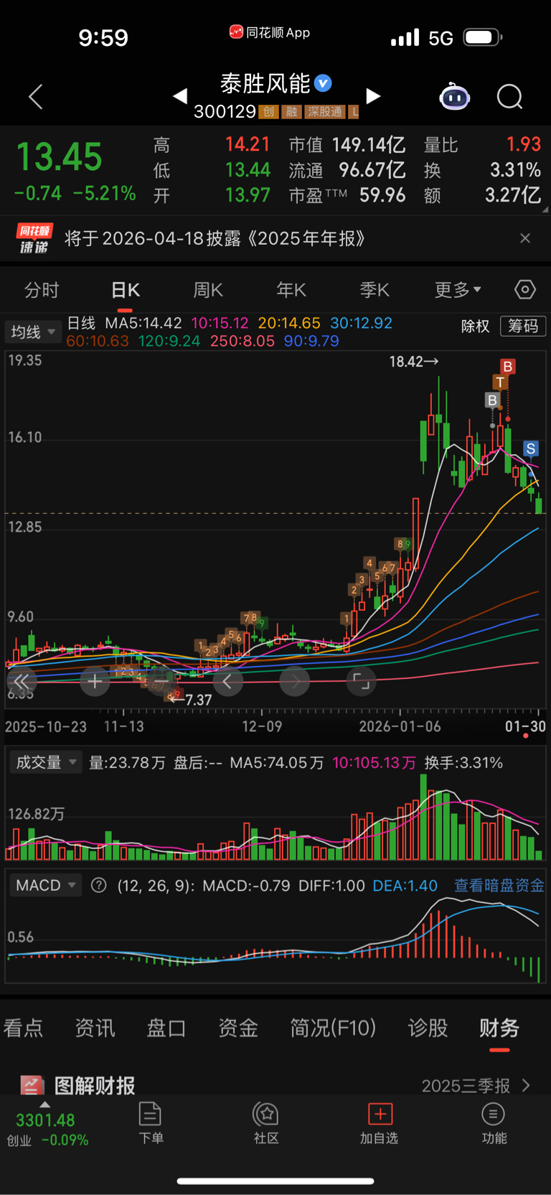
Task: Tap the 换手:3.31% volume label
Action: coord(463,762)
